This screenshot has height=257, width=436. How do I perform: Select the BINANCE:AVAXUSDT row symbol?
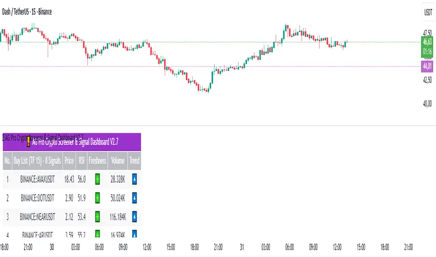click(x=37, y=178)
